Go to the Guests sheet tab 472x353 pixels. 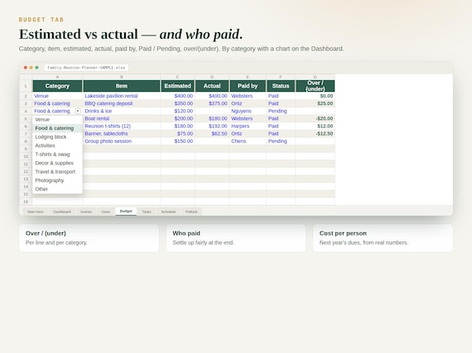point(86,212)
